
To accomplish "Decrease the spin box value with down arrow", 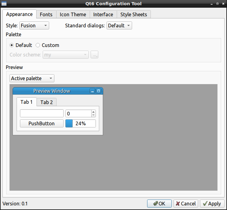I will (x=93, y=115).
